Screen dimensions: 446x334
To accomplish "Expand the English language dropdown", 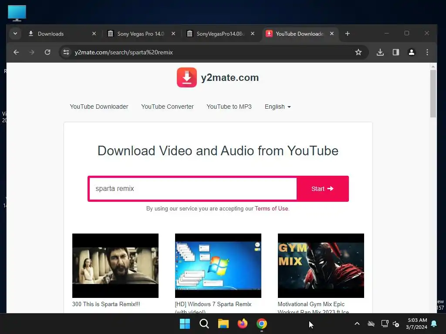I will click(x=277, y=107).
